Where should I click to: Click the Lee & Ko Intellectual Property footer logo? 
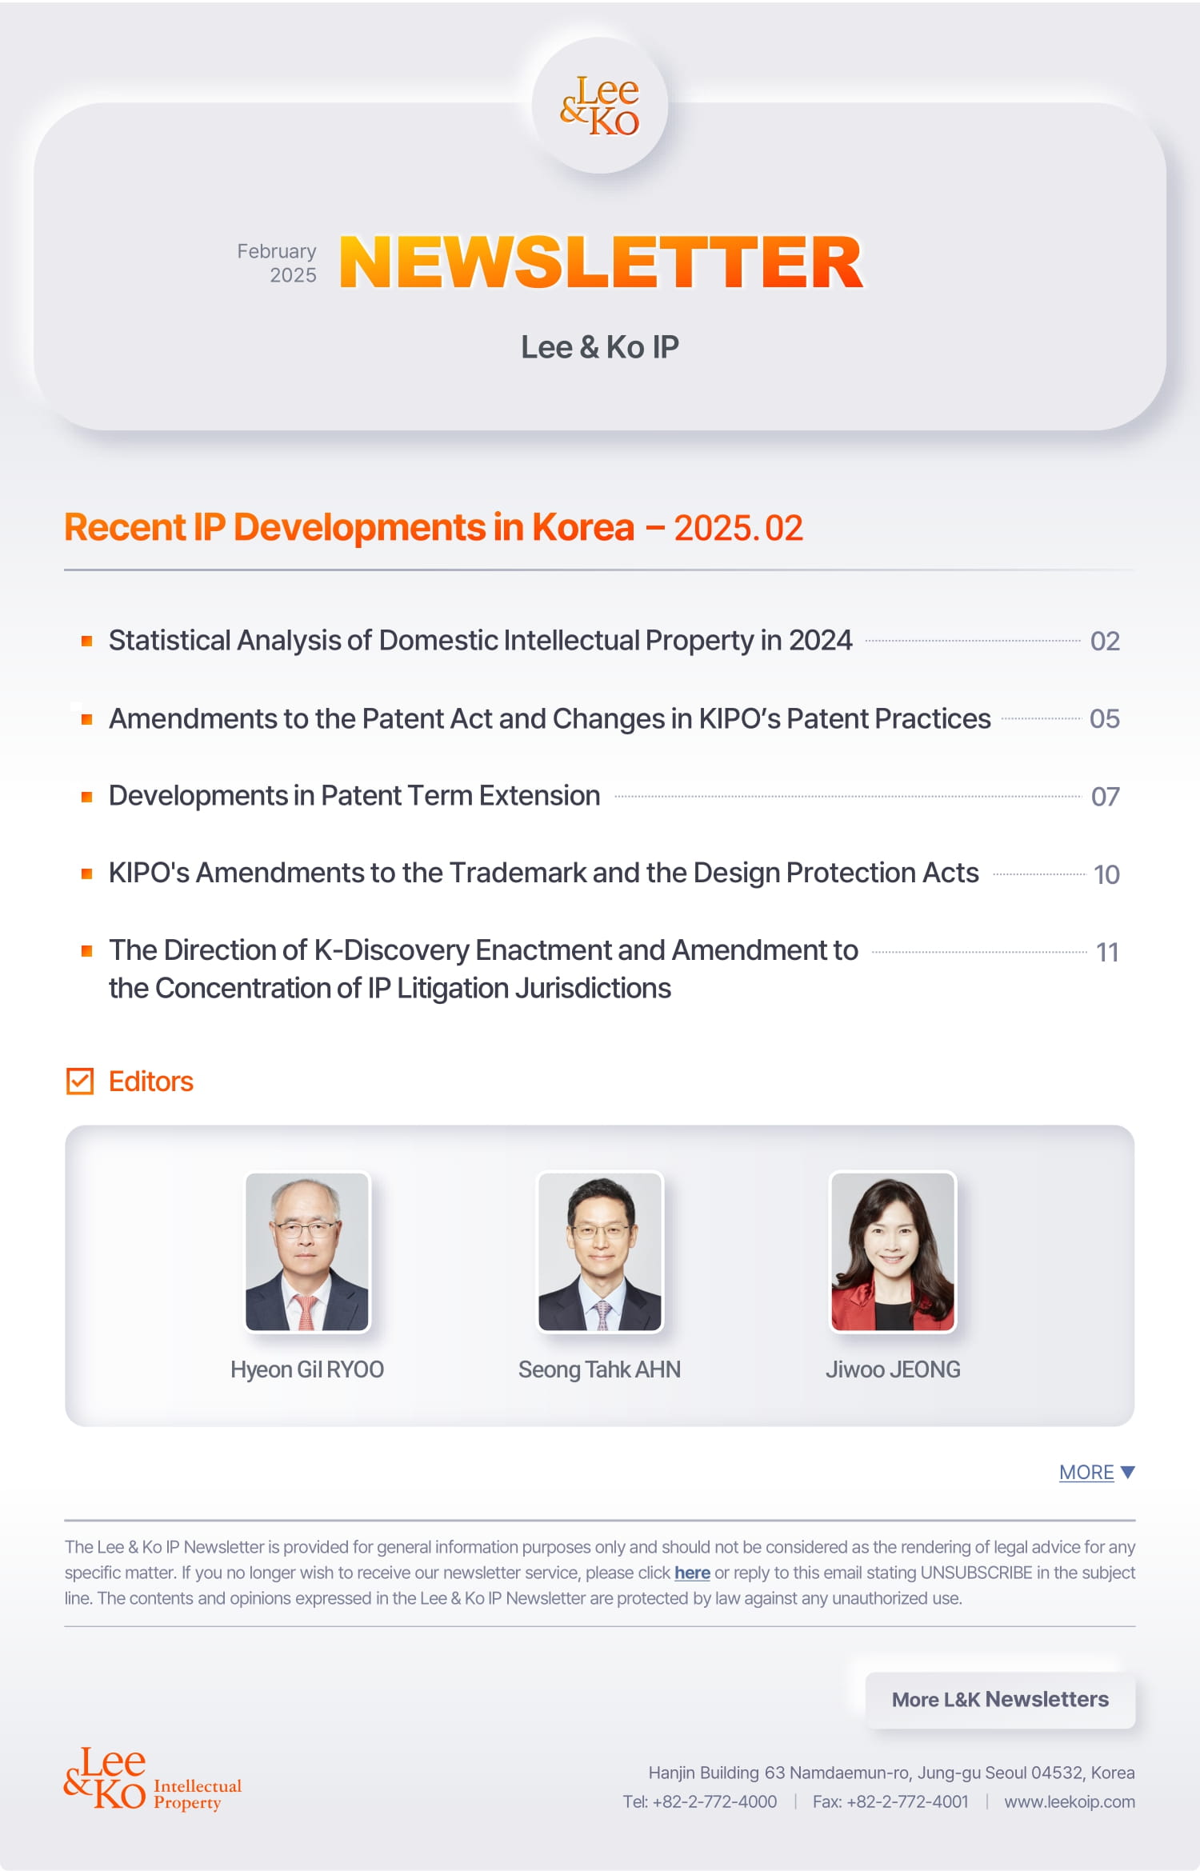pos(152,1779)
